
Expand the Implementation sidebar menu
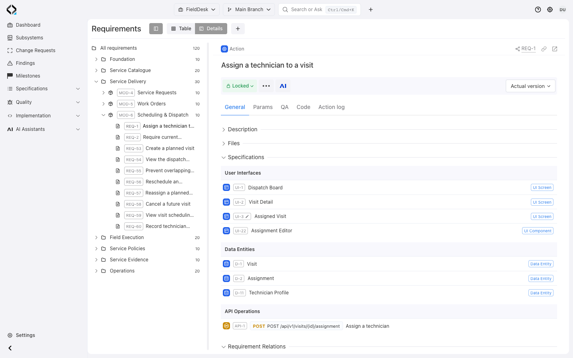click(x=78, y=116)
